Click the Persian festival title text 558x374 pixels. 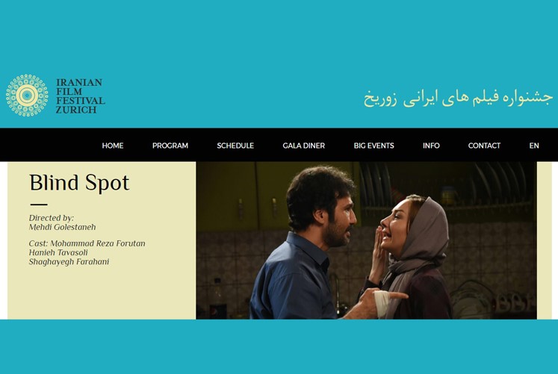pos(458,98)
